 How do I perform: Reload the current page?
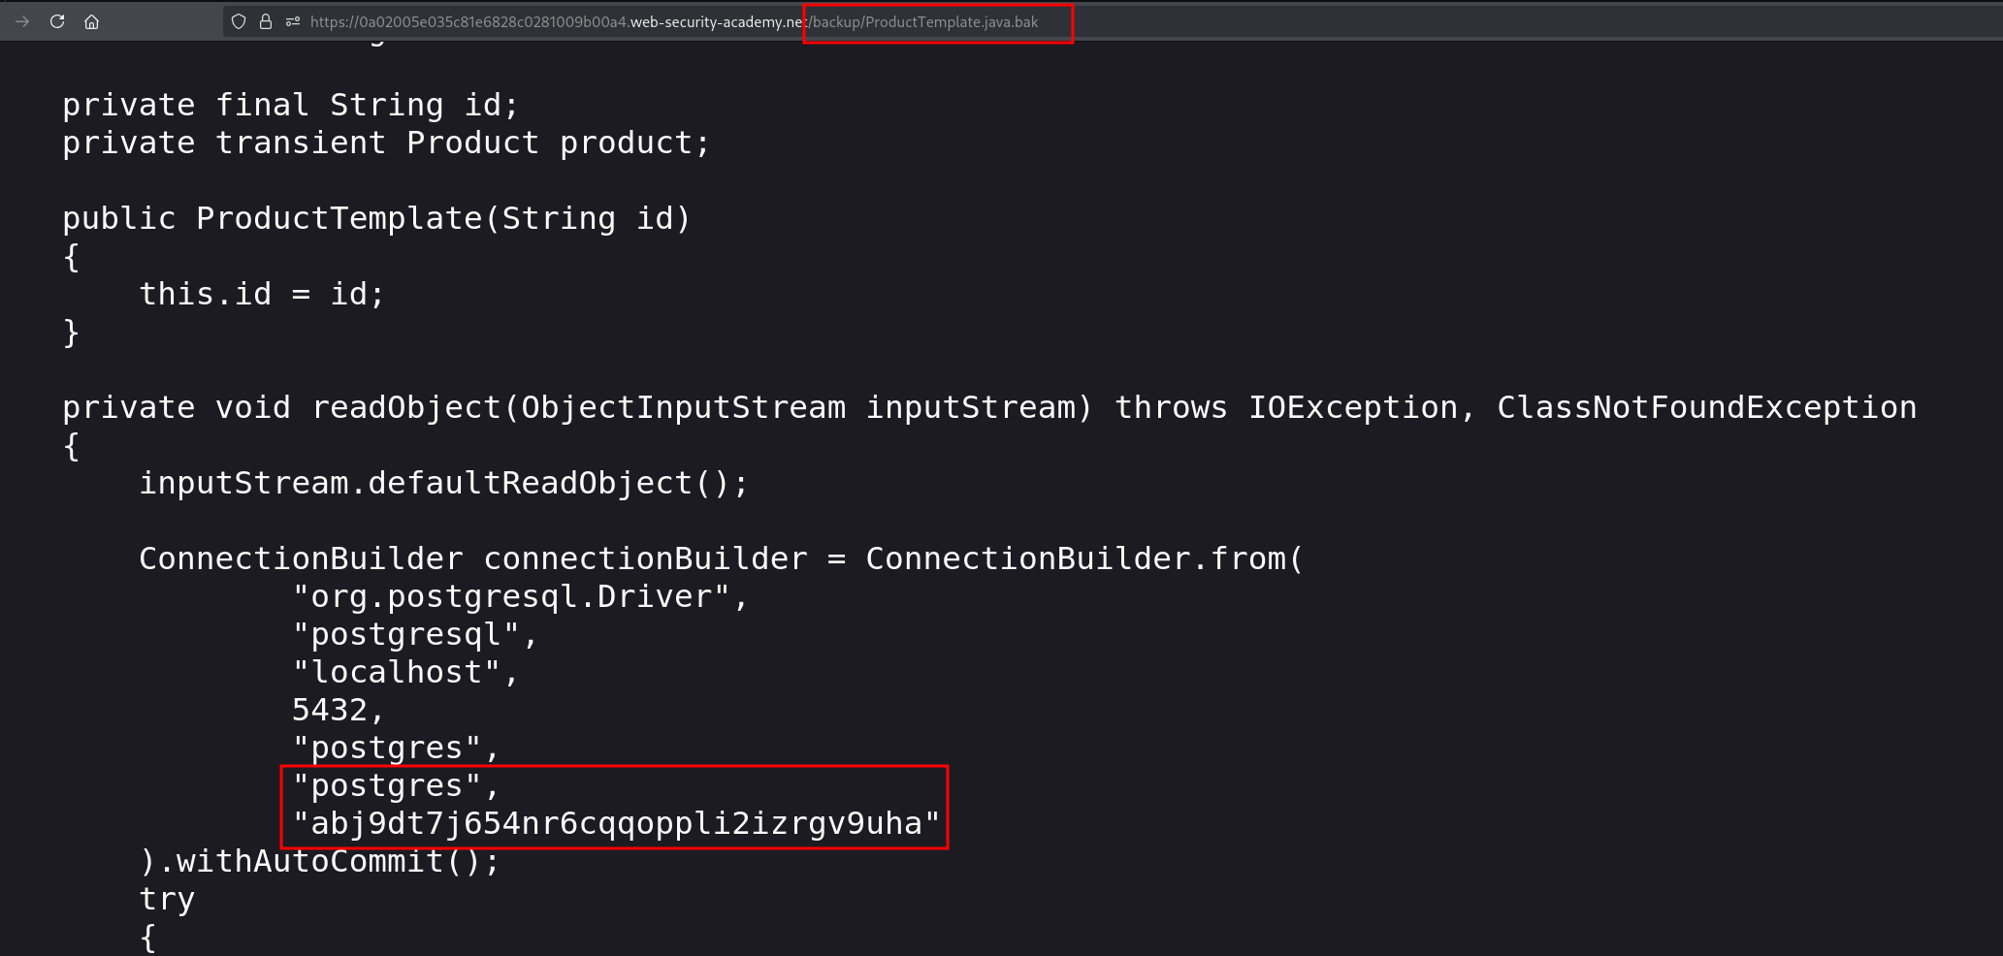(57, 21)
